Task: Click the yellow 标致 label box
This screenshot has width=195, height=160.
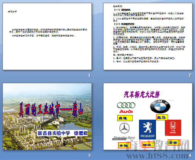Action: point(148,145)
